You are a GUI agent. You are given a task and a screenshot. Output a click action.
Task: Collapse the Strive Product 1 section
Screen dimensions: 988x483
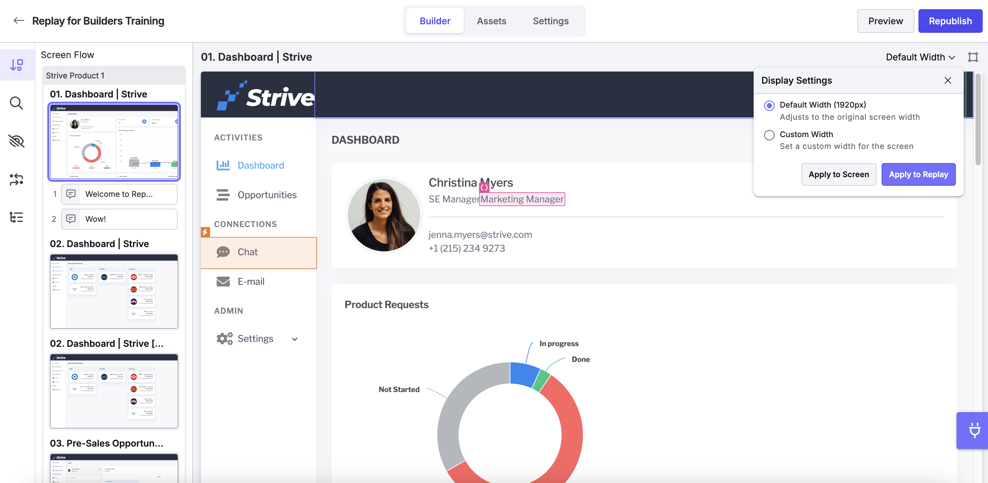click(x=114, y=75)
